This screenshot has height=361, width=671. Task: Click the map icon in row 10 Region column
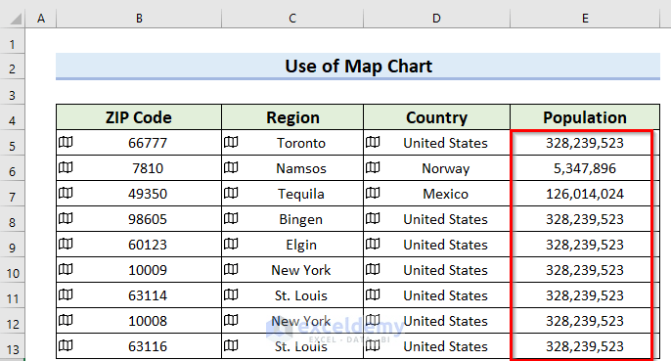click(x=231, y=269)
